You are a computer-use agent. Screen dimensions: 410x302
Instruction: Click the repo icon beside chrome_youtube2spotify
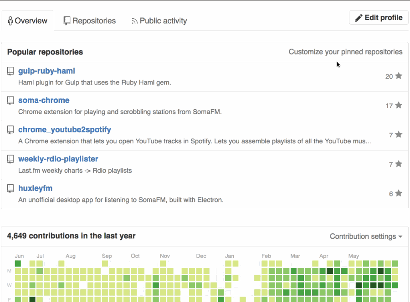(x=10, y=130)
